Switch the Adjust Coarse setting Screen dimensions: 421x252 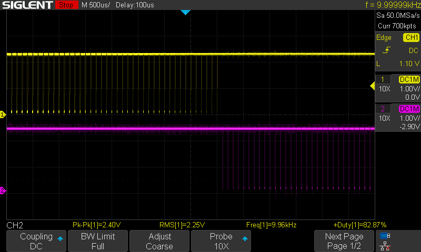[x=159, y=241]
